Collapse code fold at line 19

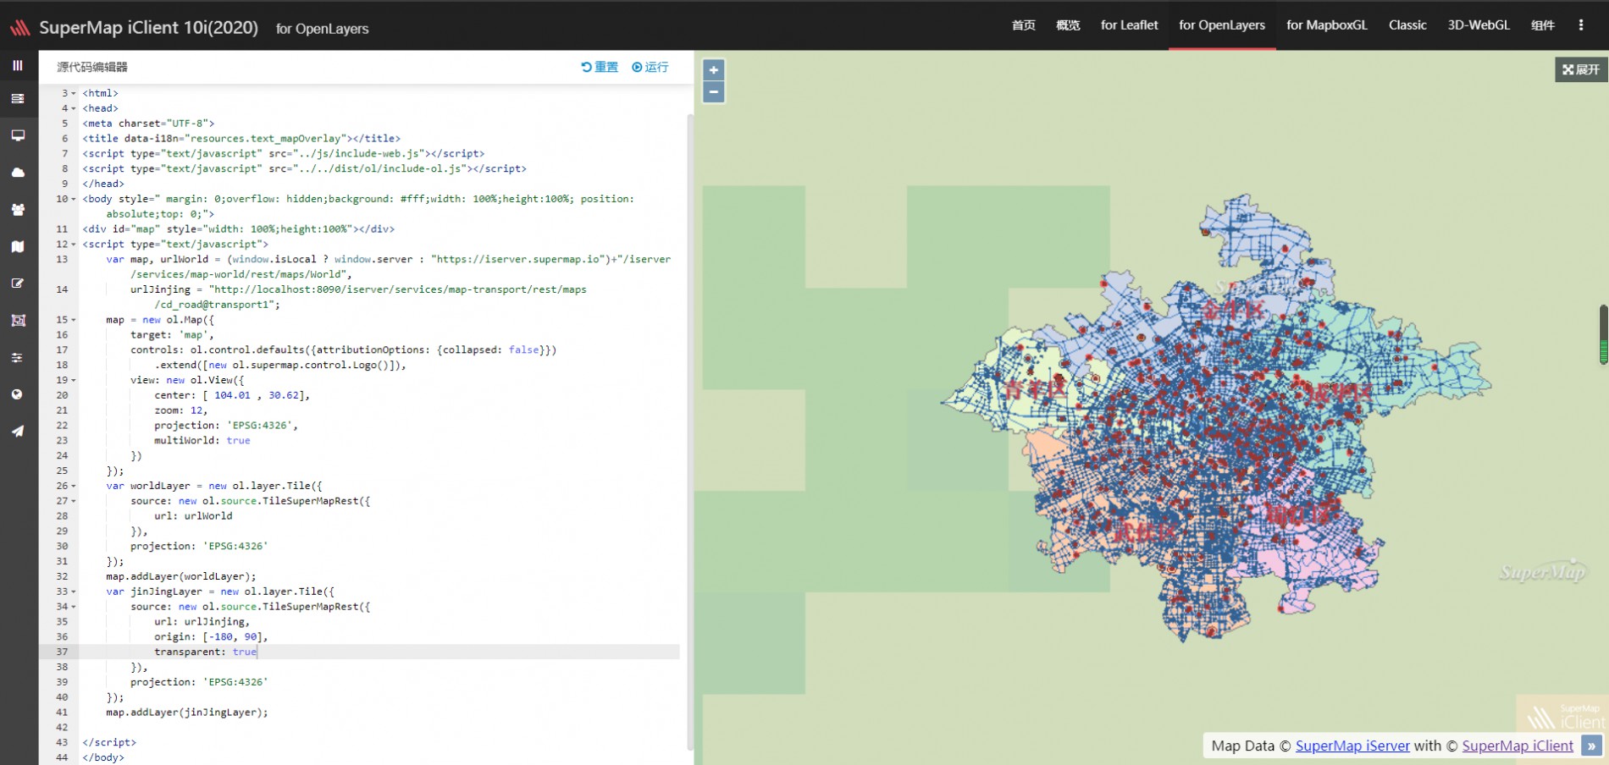pyautogui.click(x=74, y=380)
